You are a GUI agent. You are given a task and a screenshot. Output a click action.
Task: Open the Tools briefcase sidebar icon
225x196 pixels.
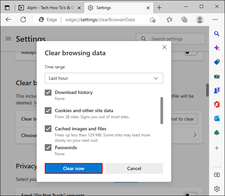pos(217,76)
